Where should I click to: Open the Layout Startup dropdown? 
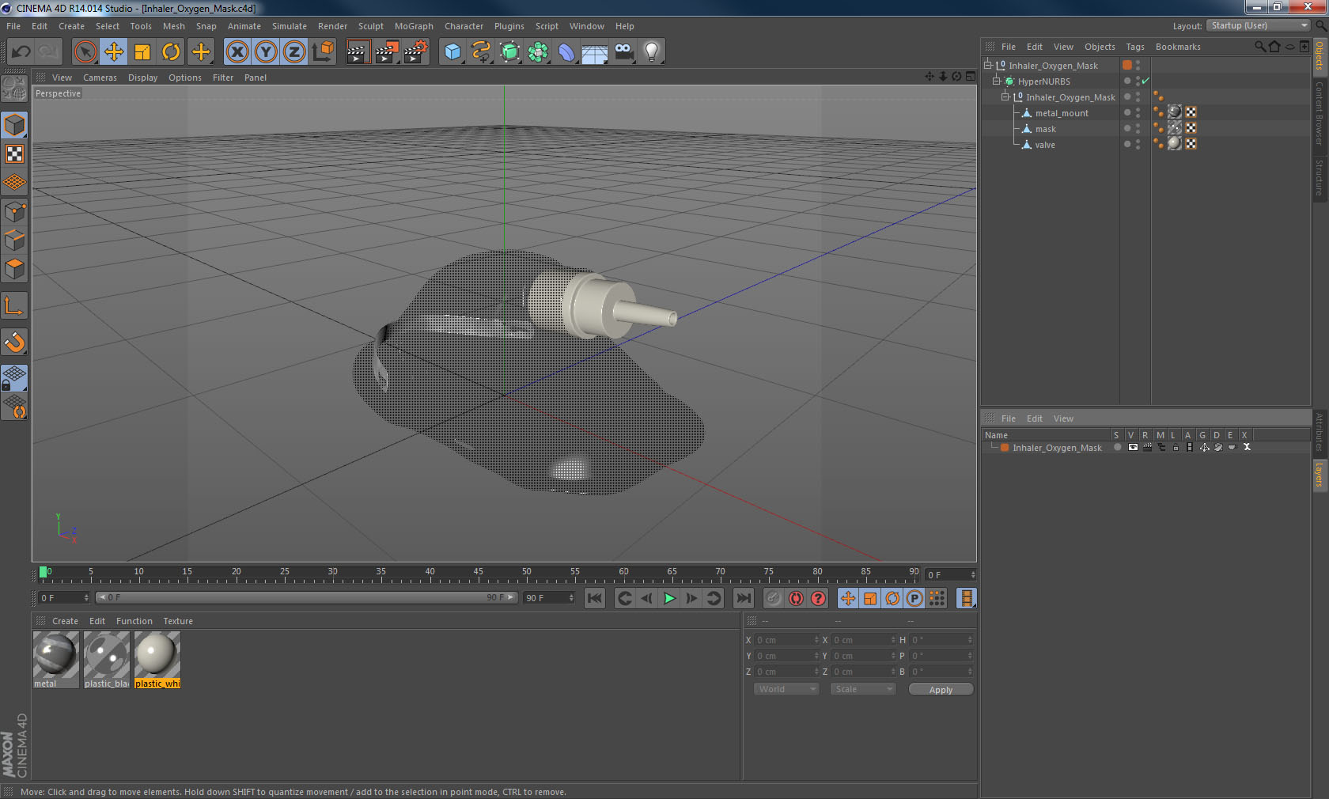[1259, 25]
